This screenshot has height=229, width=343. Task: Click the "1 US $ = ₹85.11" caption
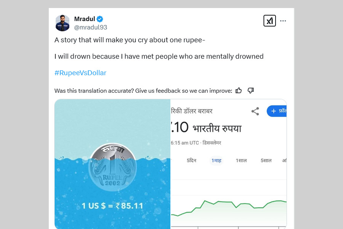point(112,206)
